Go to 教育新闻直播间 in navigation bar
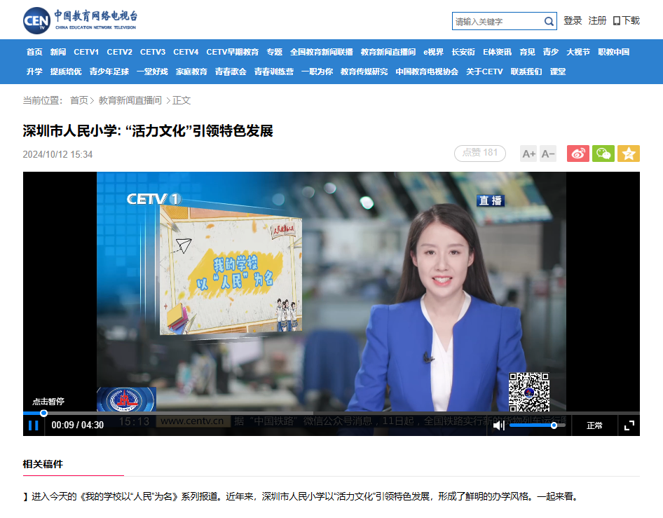 point(388,52)
